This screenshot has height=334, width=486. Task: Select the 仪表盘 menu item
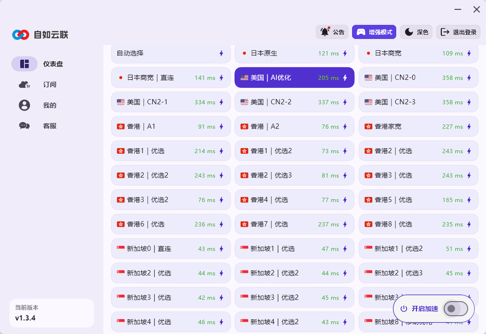(53, 64)
